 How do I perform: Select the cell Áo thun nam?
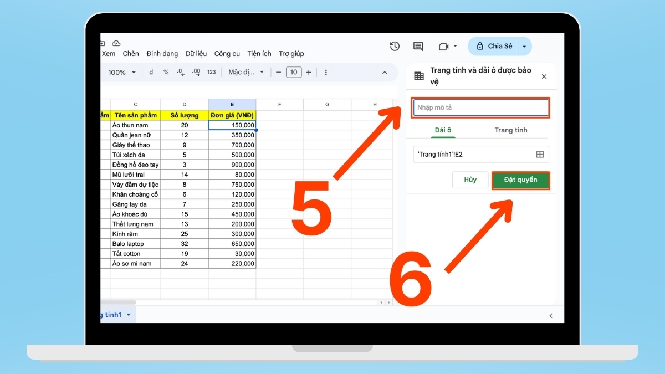(136, 125)
